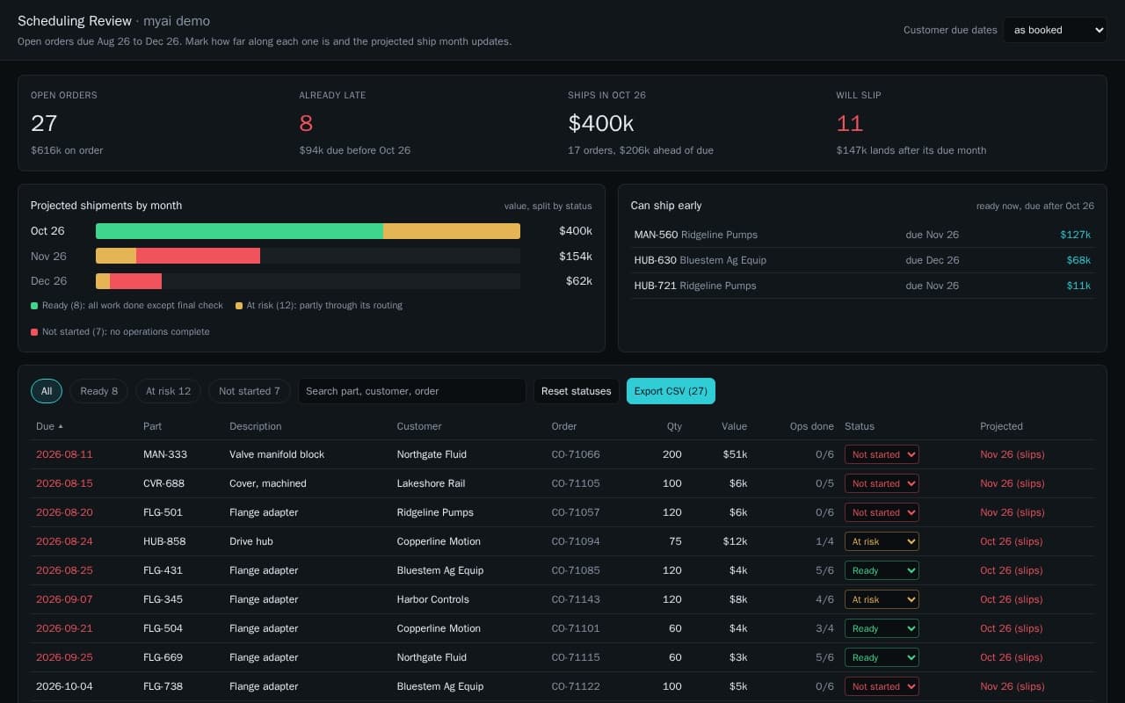The width and height of the screenshot is (1125, 703).
Task: Click the red segment of Nov 26 bar
Action: (x=198, y=256)
